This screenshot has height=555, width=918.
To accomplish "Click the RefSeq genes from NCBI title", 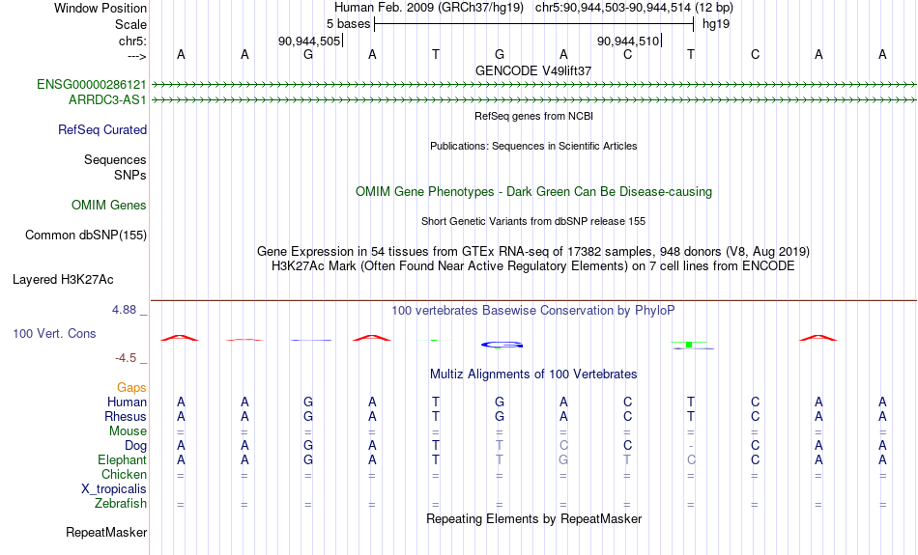I will tap(534, 117).
